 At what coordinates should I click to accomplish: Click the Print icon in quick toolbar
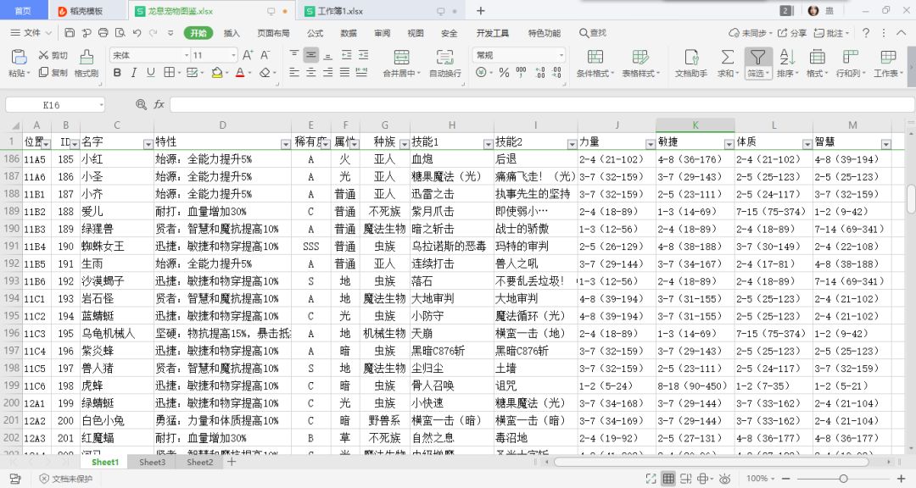point(103,33)
